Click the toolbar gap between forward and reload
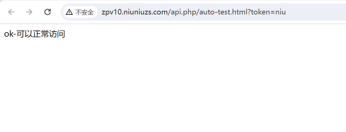Image resolution: width=346 pixels, height=132 pixels. 38,12
